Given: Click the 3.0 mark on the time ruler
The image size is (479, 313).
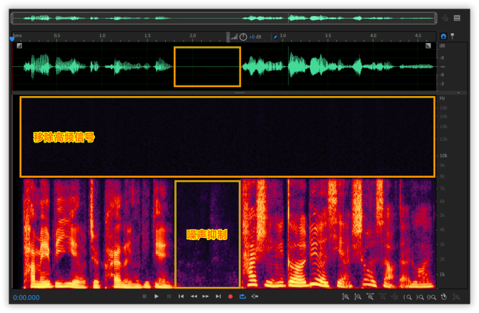Looking at the screenshot, I should tap(283, 35).
